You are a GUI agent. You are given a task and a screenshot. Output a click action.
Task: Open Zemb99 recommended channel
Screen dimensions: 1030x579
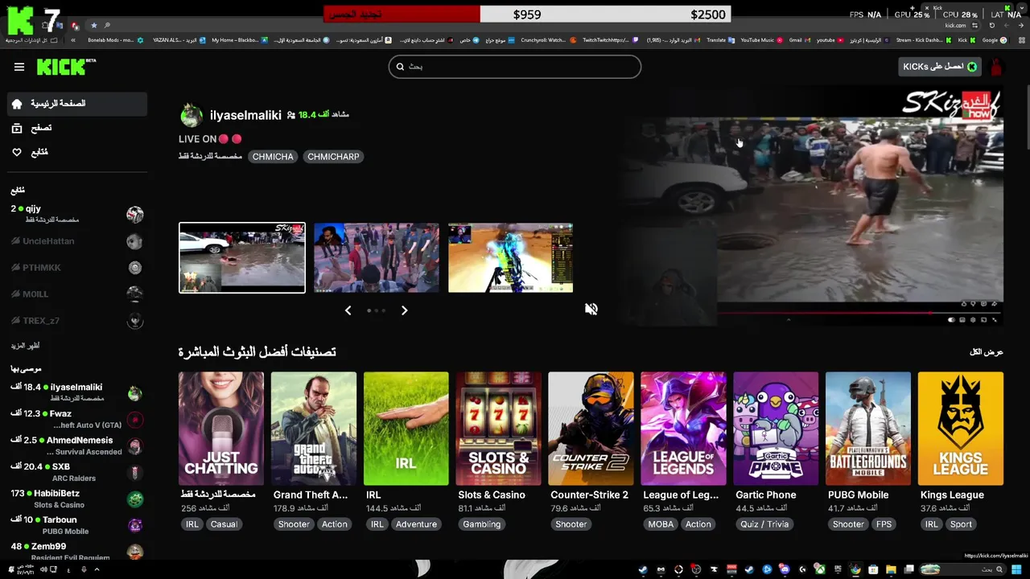(76, 551)
